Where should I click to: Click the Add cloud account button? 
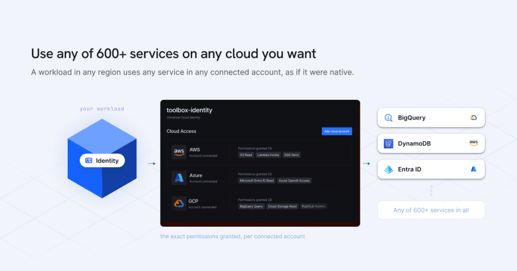tap(337, 131)
